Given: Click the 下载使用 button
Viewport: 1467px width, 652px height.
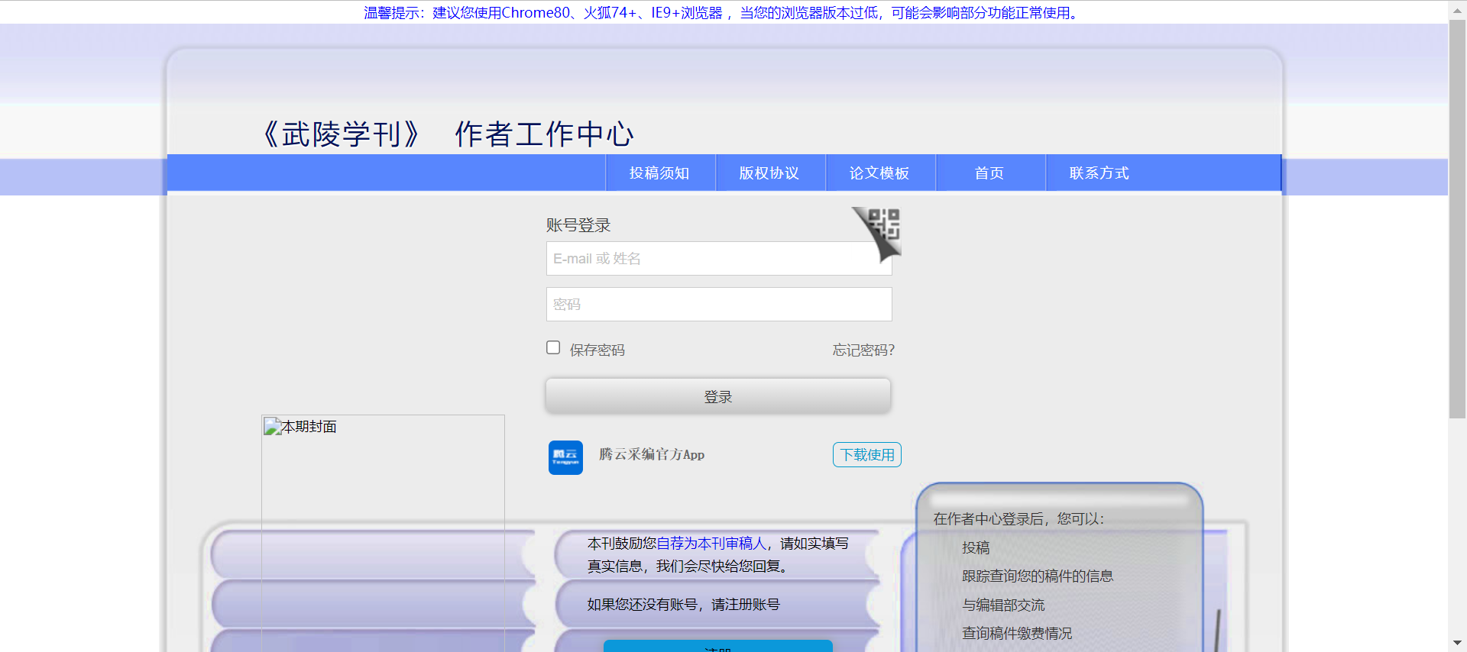Looking at the screenshot, I should pos(866,455).
